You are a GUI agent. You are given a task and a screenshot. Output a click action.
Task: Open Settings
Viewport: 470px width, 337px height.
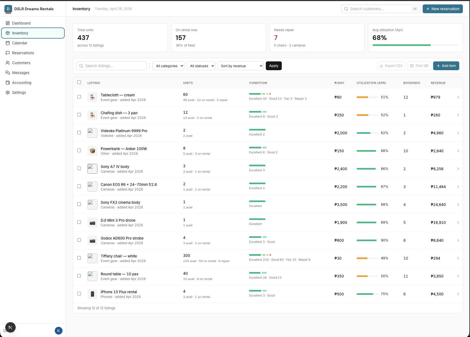[x=19, y=93]
